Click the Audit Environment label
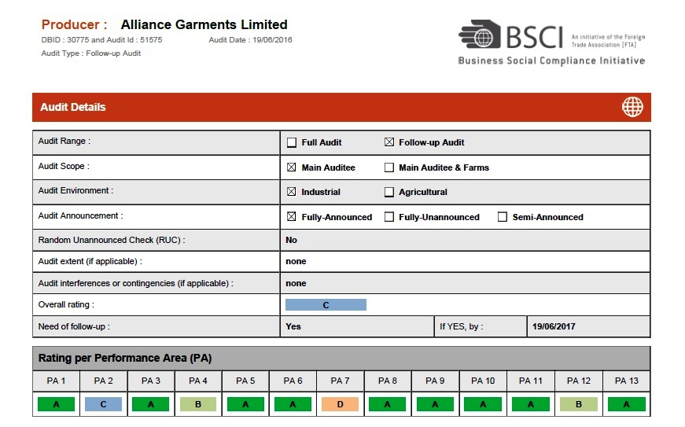 pos(75,190)
